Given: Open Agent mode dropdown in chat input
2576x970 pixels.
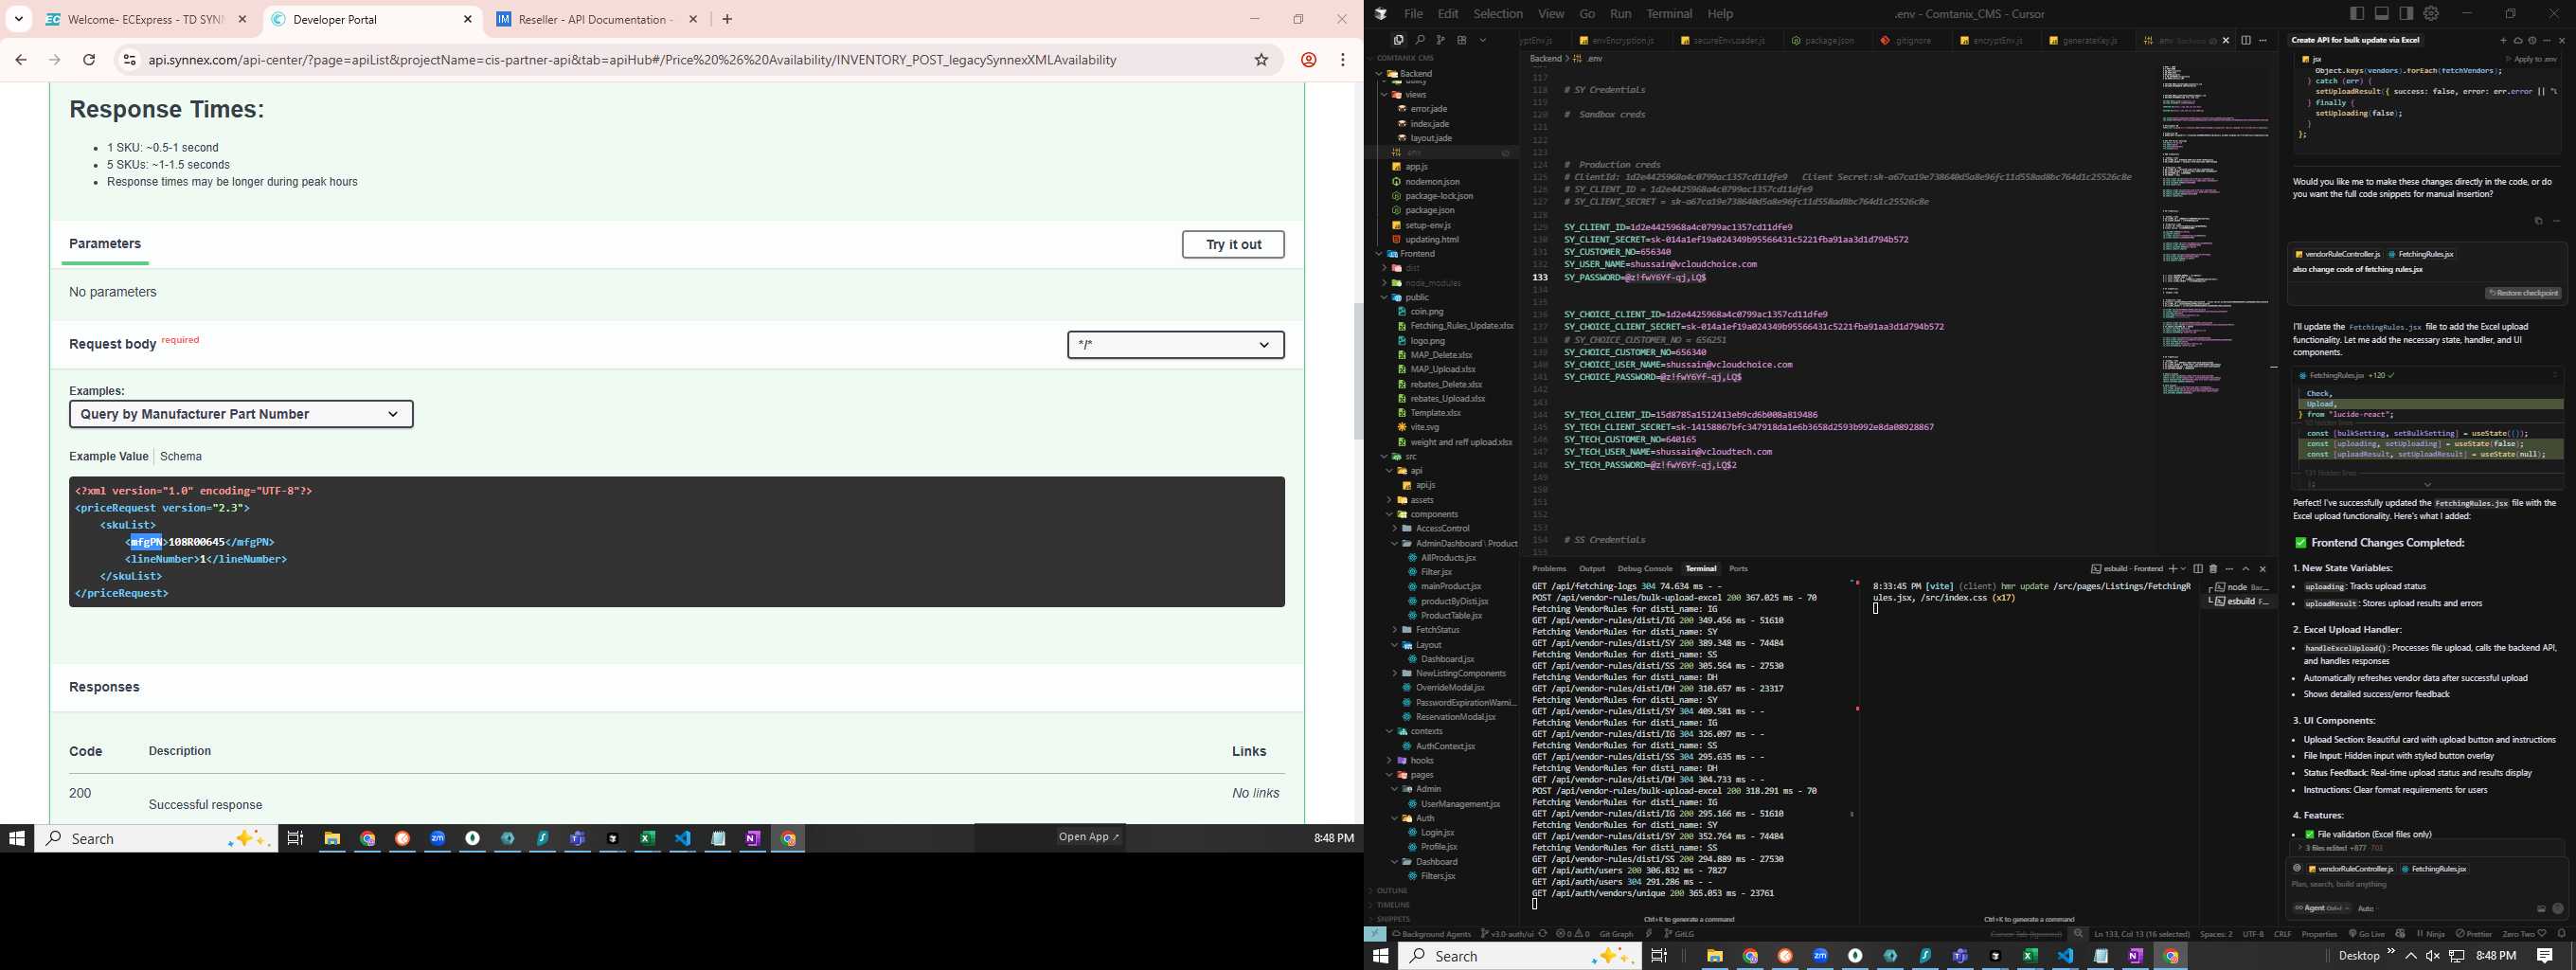Looking at the screenshot, I should click(2322, 908).
